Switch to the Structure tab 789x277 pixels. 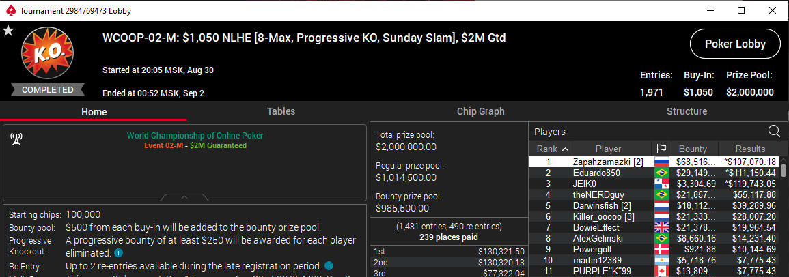687,111
